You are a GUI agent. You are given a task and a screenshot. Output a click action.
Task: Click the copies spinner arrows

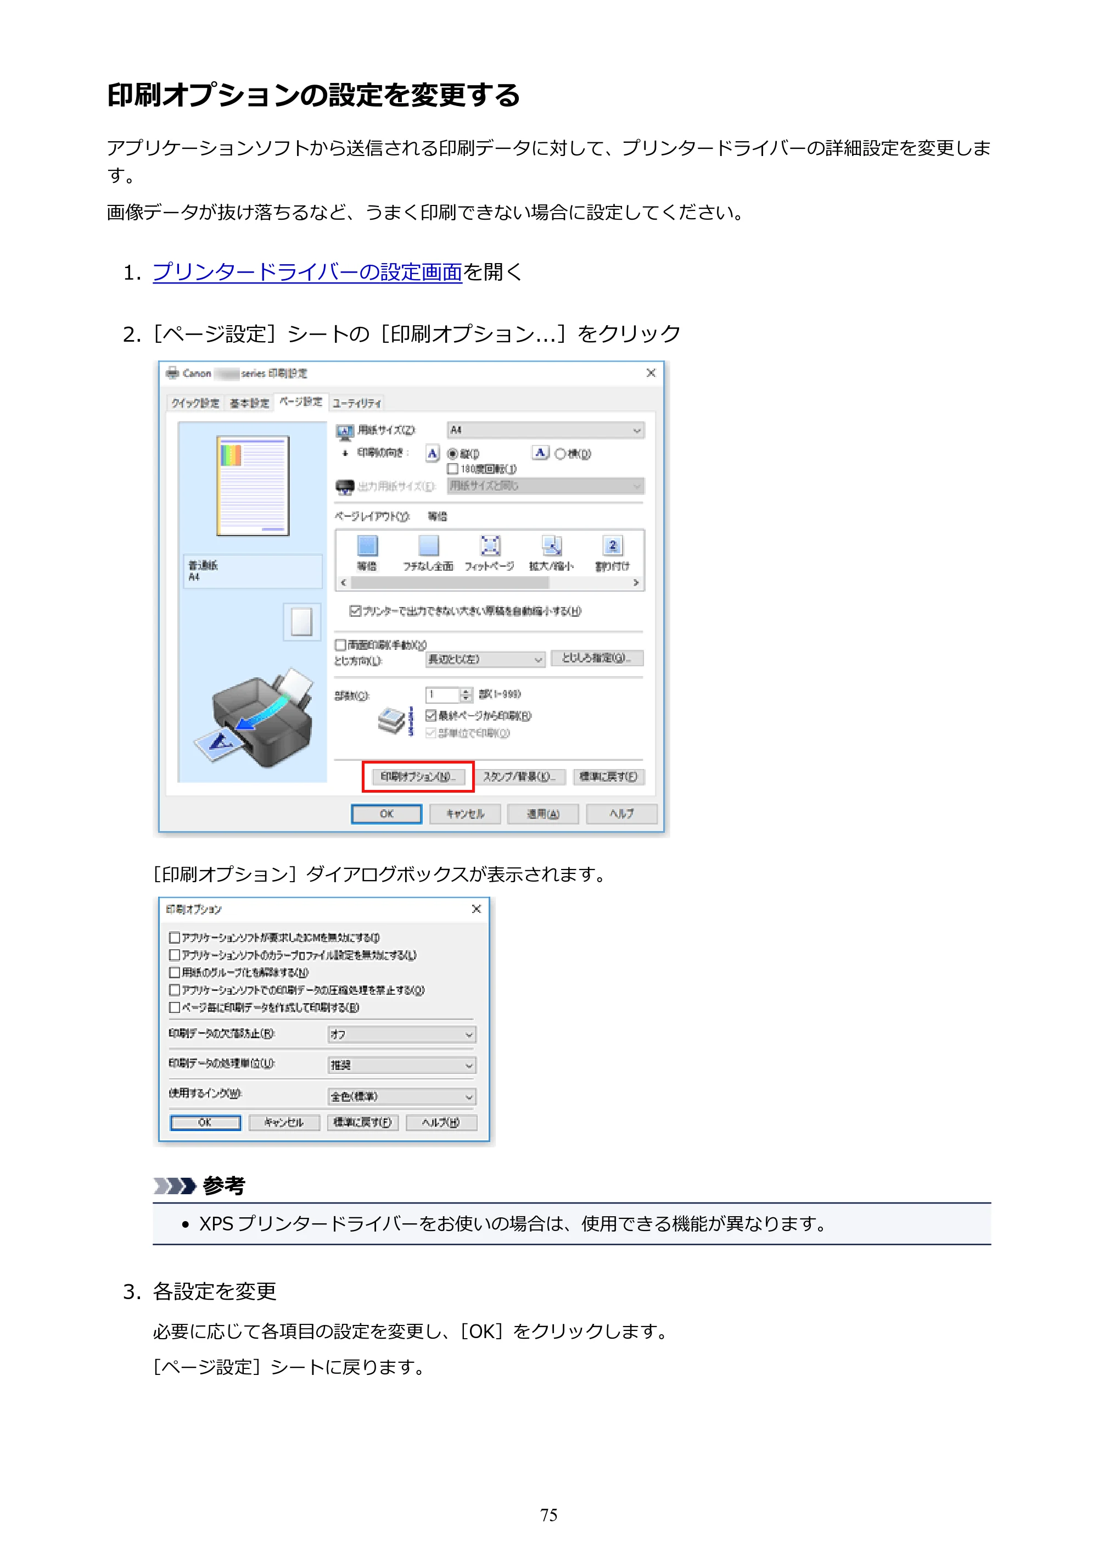[x=466, y=695]
